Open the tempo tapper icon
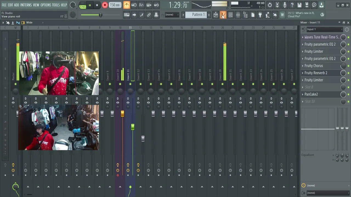This screenshot has height=197, width=351. [x=268, y=15]
